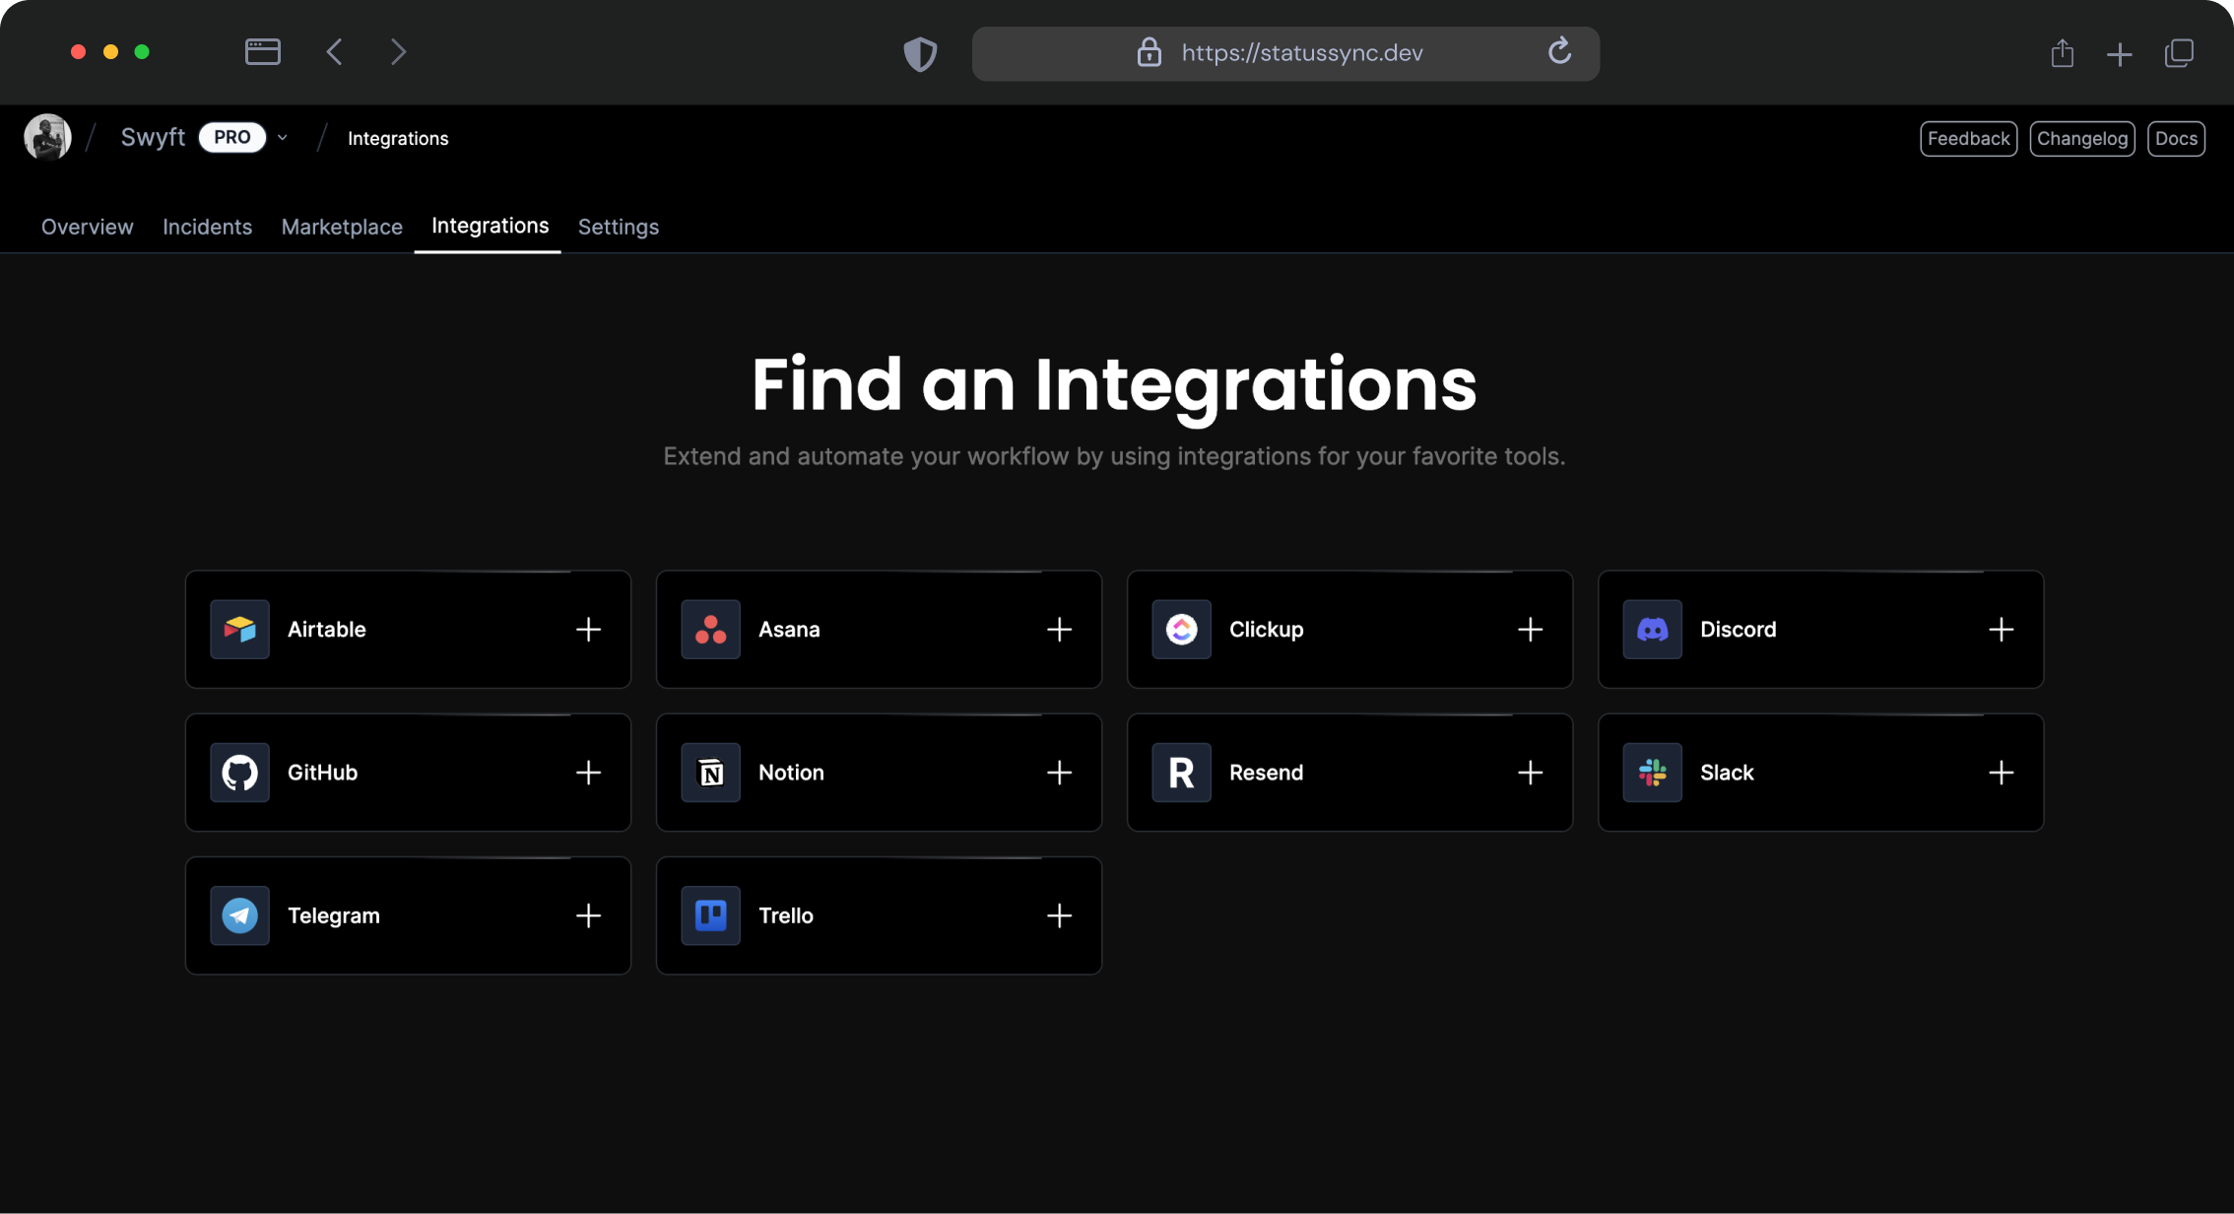Open the Changelog button
The width and height of the screenshot is (2234, 1214).
2081,138
